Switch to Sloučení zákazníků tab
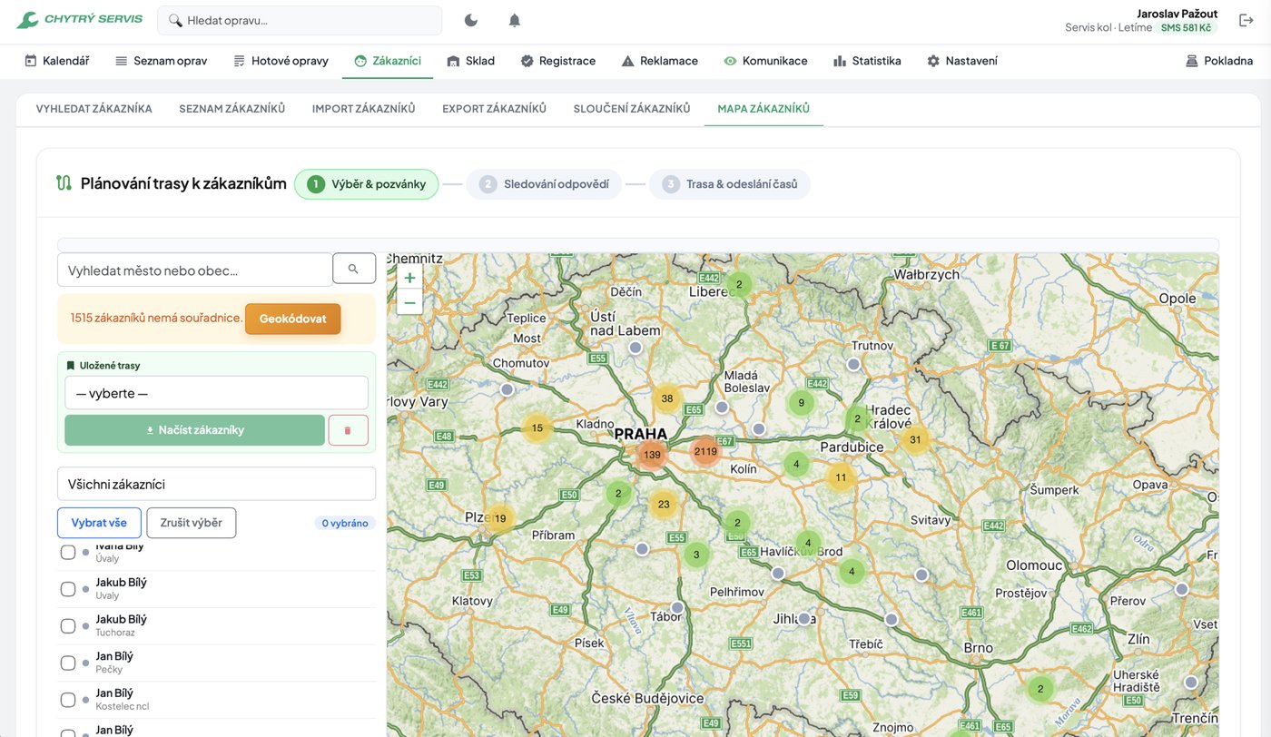This screenshot has height=737, width=1271. [632, 109]
